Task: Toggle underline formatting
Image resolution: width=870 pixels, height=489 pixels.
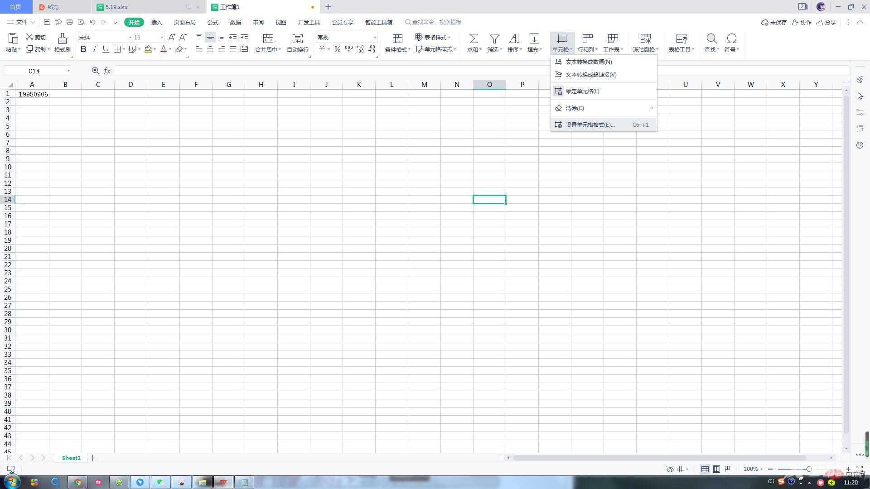Action: tap(106, 49)
